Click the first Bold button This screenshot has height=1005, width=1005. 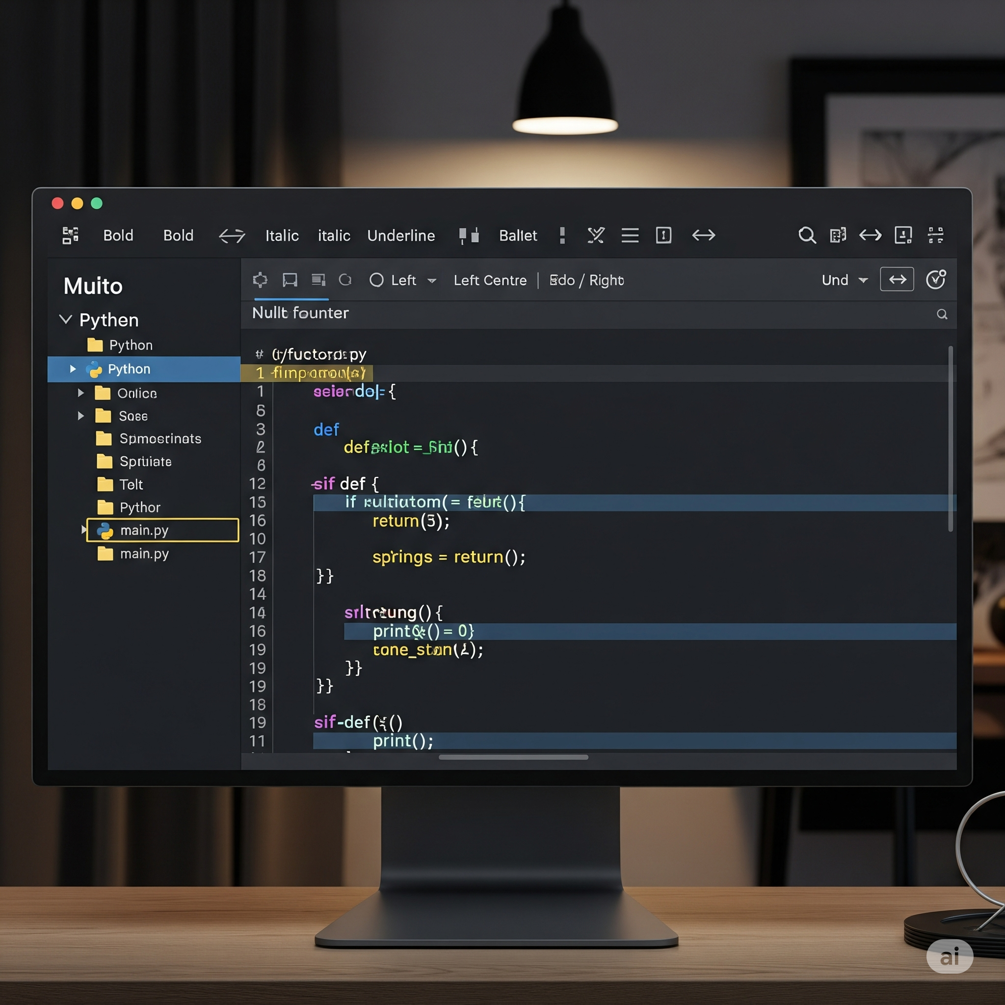click(x=118, y=236)
